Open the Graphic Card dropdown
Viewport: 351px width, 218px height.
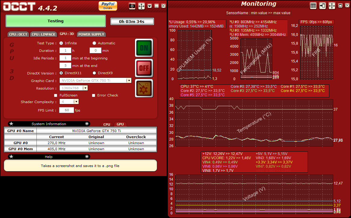pyautogui.click(x=129, y=81)
